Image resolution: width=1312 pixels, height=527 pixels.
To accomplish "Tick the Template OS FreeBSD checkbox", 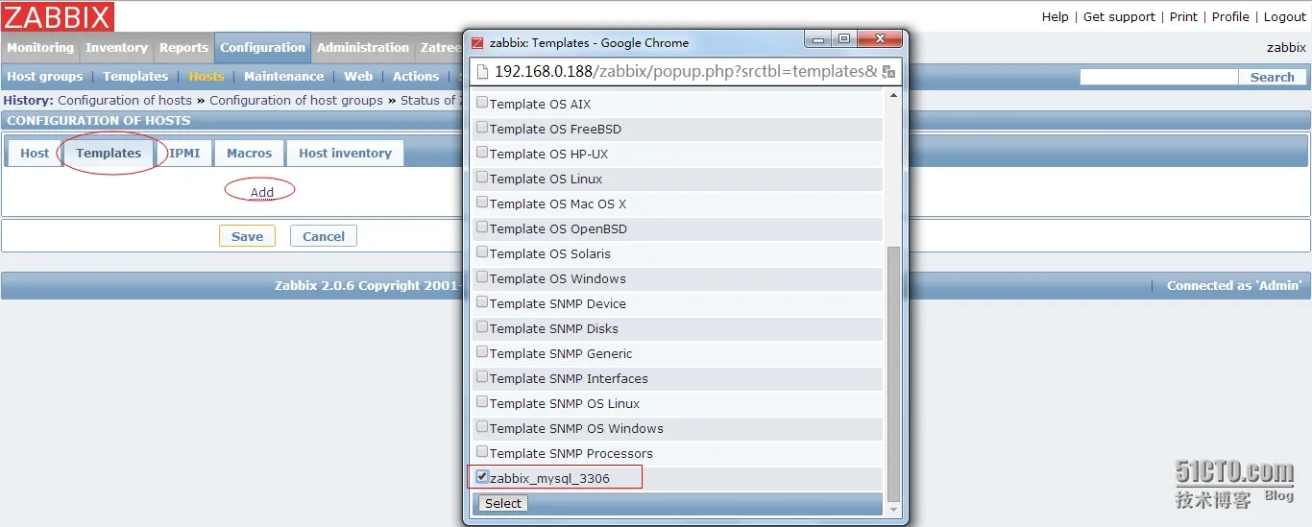I will (482, 128).
